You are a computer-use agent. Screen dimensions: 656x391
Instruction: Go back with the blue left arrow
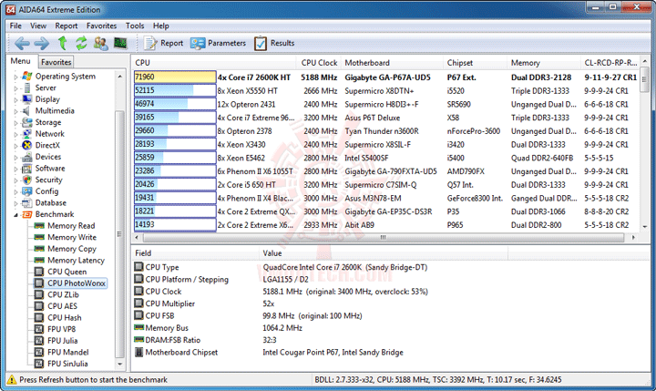(22, 43)
